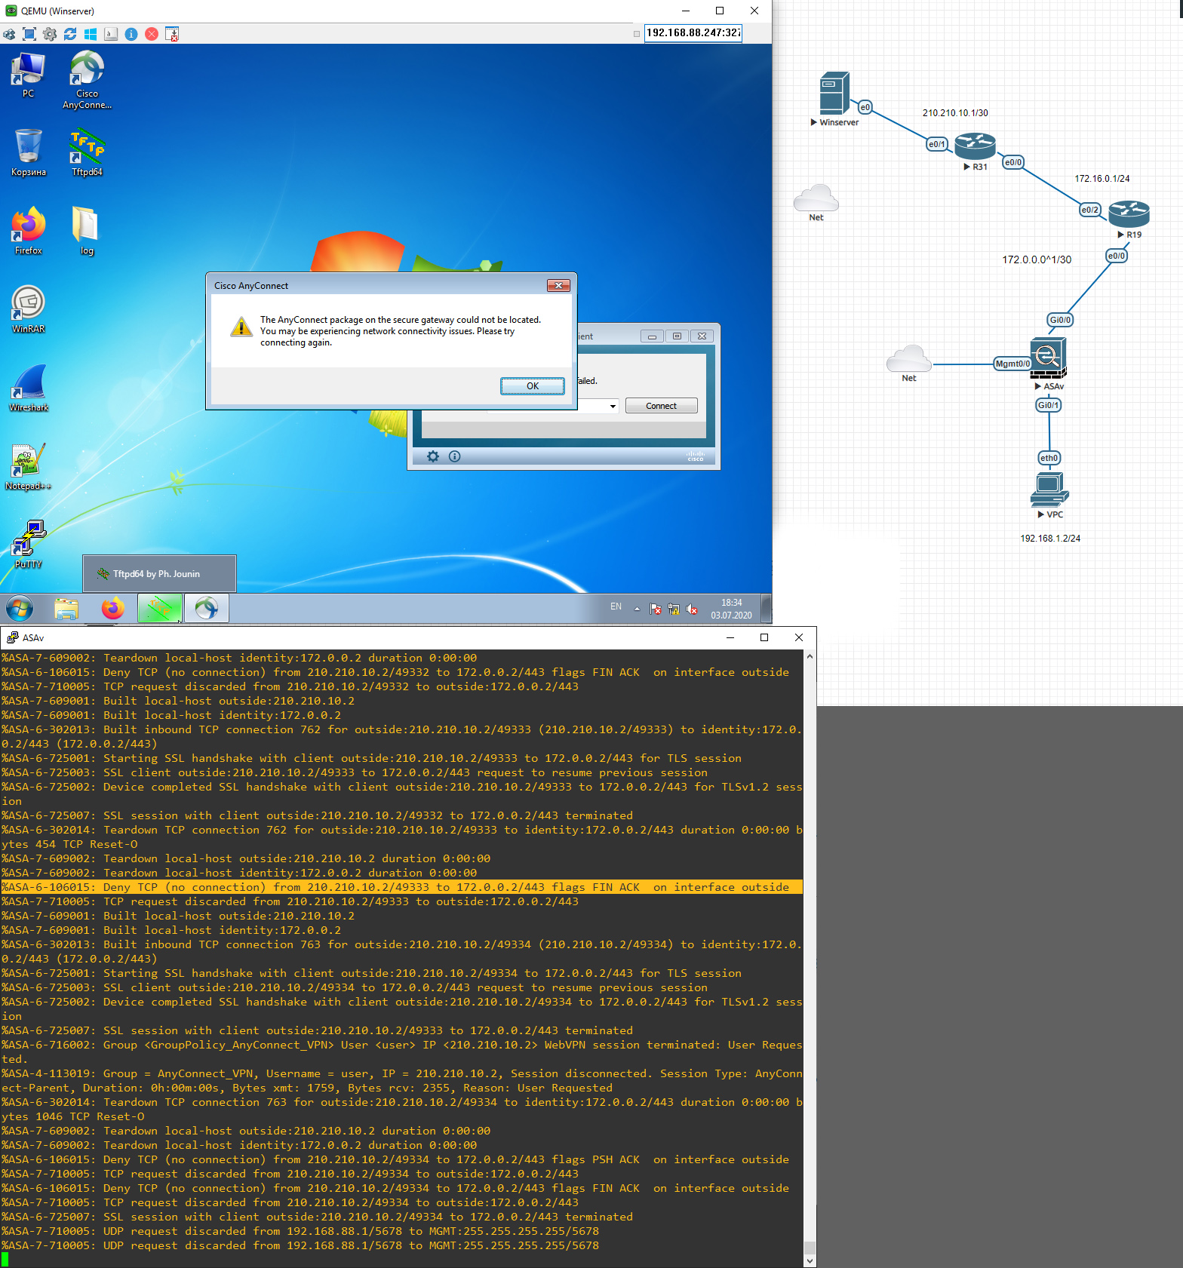The image size is (1183, 1268).
Task: Open the log folder on the desktop
Action: (x=87, y=231)
